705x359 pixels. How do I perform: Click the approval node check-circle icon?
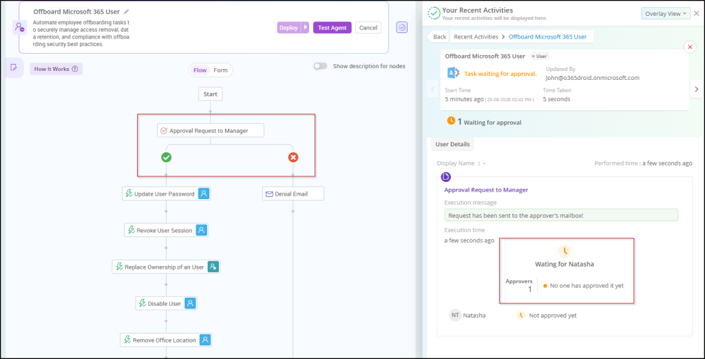(164, 131)
